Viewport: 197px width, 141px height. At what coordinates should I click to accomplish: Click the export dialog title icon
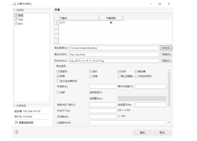[x=14, y=4]
